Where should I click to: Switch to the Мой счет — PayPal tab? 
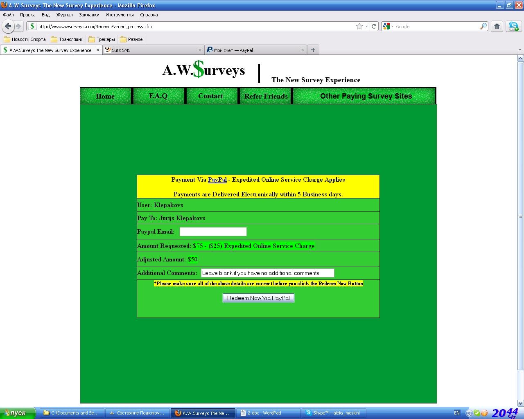pos(256,50)
